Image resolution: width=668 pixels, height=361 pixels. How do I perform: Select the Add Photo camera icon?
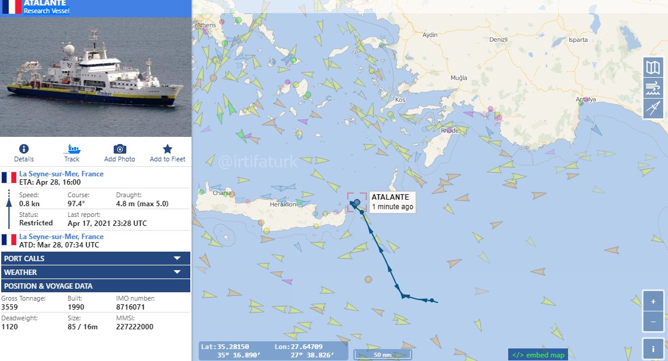coord(120,149)
